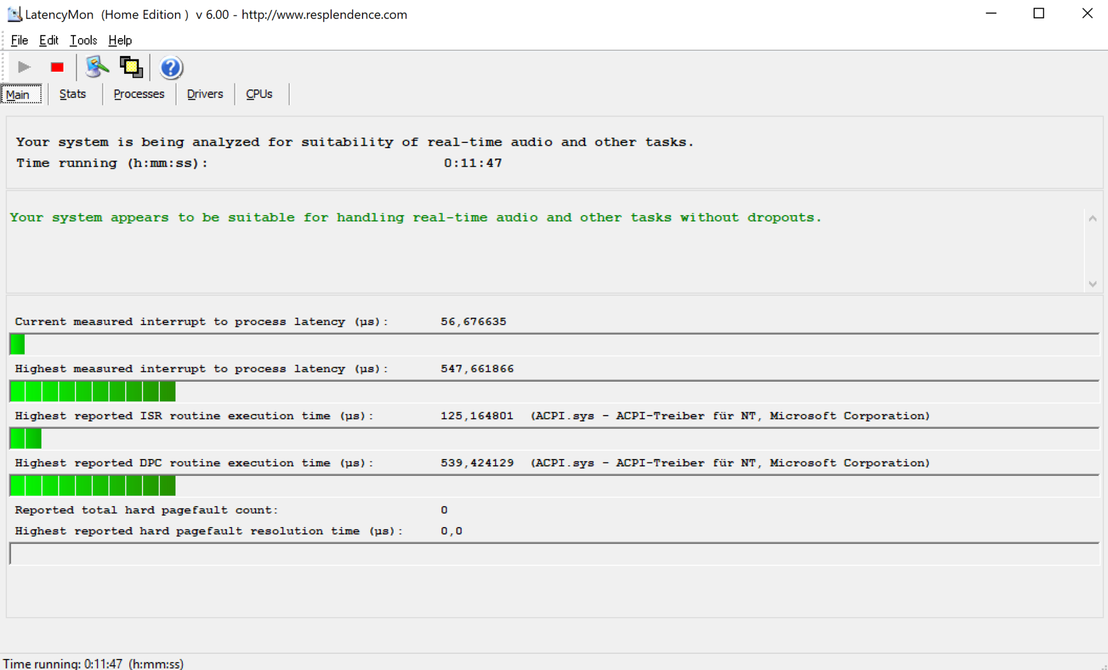This screenshot has width=1108, height=670.
Task: Click the highest ISR routine execution bar
Action: (554, 439)
